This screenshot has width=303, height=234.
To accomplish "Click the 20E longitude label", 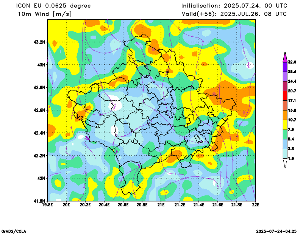I will pos(66,204).
